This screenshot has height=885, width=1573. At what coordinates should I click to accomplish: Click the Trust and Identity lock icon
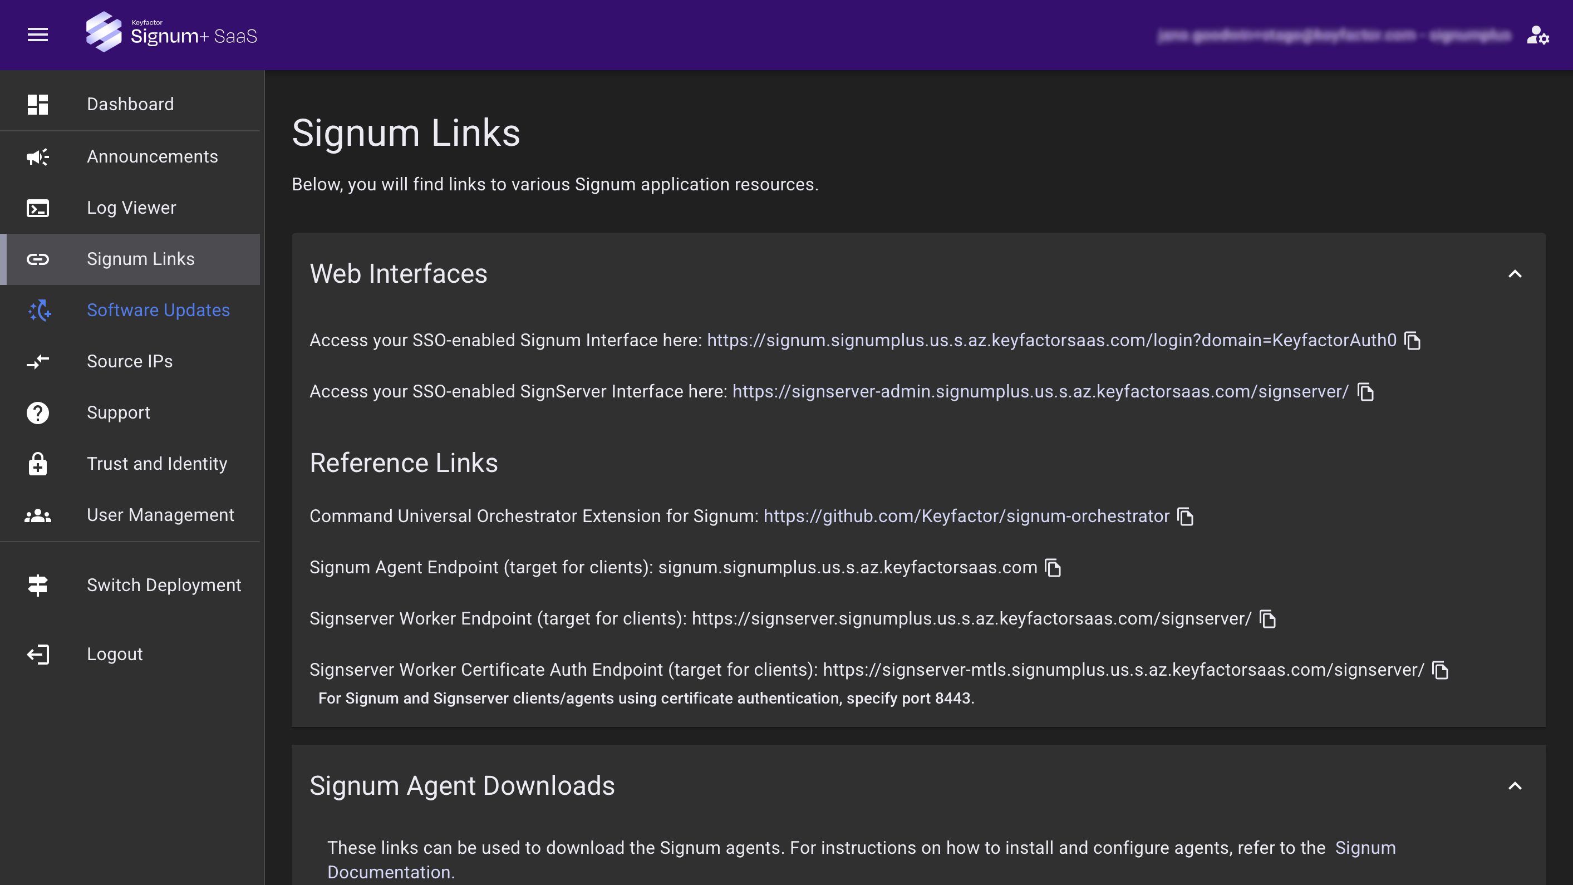tap(37, 464)
